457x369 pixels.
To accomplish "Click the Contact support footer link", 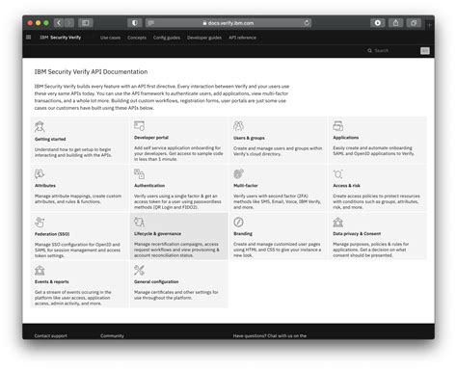I will [51, 336].
